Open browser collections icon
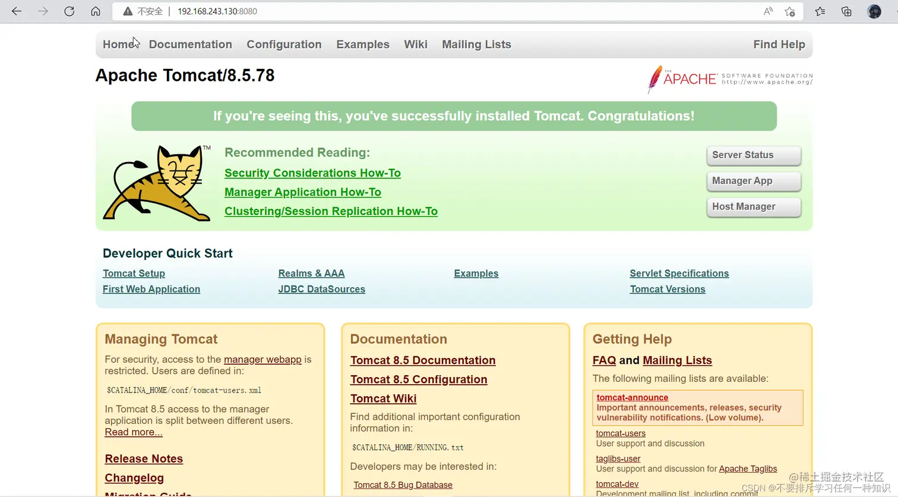Viewport: 898px width, 497px height. pyautogui.click(x=846, y=11)
